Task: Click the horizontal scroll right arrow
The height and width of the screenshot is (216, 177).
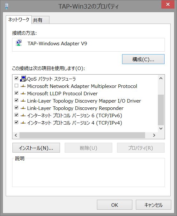Action: click(154, 135)
